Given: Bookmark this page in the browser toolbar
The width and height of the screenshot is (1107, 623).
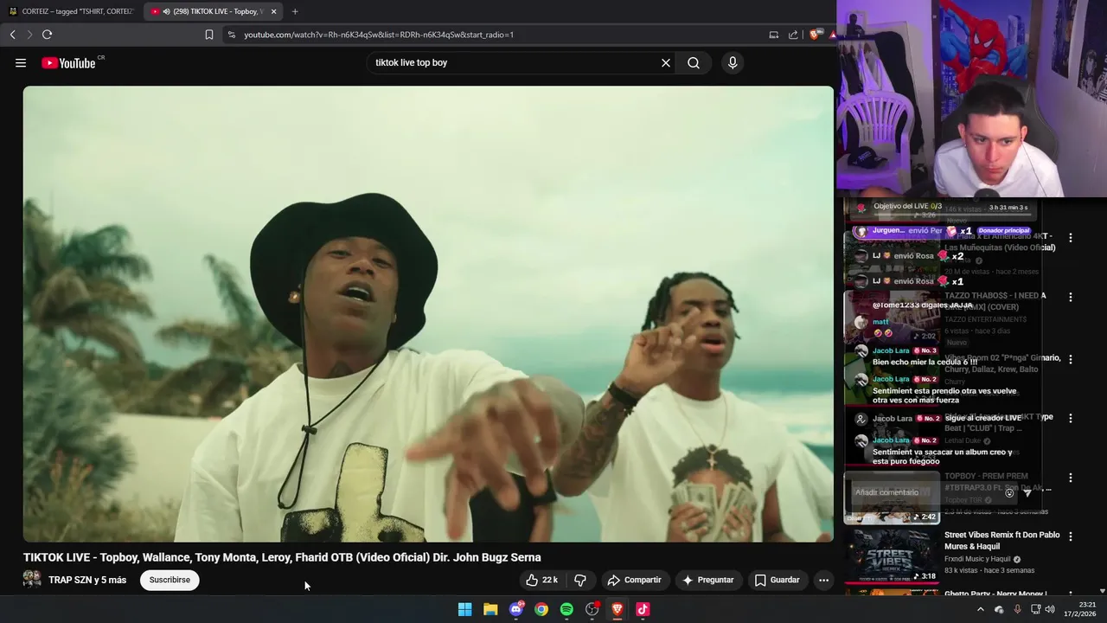Looking at the screenshot, I should click(209, 35).
